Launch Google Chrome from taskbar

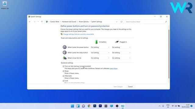[89, 106]
